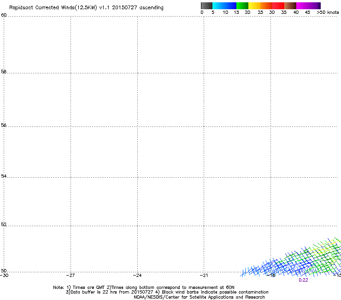This screenshot has height=300, width=341.
Task: Click the date '20150727 ascending' in title
Action: point(138,7)
